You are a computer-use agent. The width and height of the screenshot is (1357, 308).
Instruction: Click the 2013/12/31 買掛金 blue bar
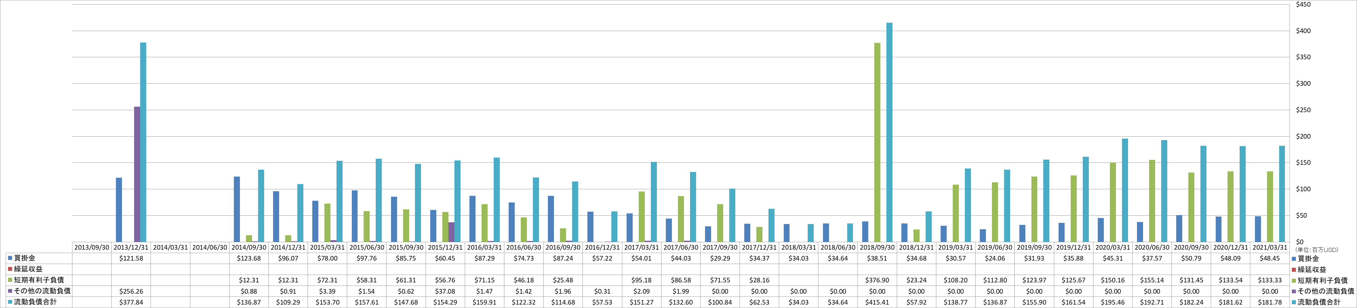coord(119,210)
